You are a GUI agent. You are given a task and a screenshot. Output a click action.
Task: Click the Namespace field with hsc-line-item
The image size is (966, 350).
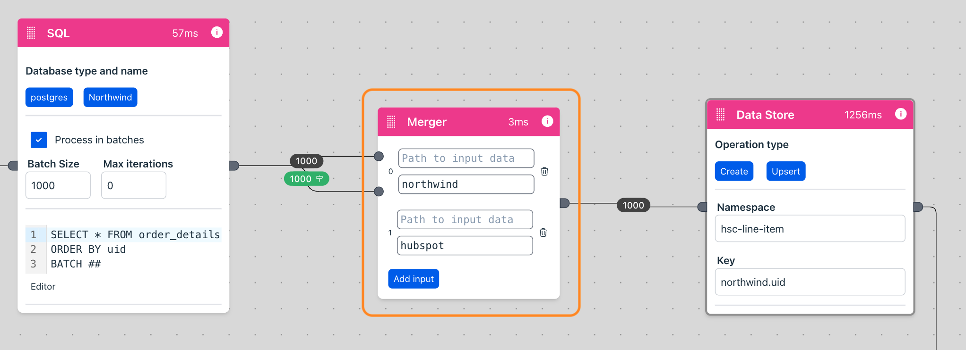(810, 229)
